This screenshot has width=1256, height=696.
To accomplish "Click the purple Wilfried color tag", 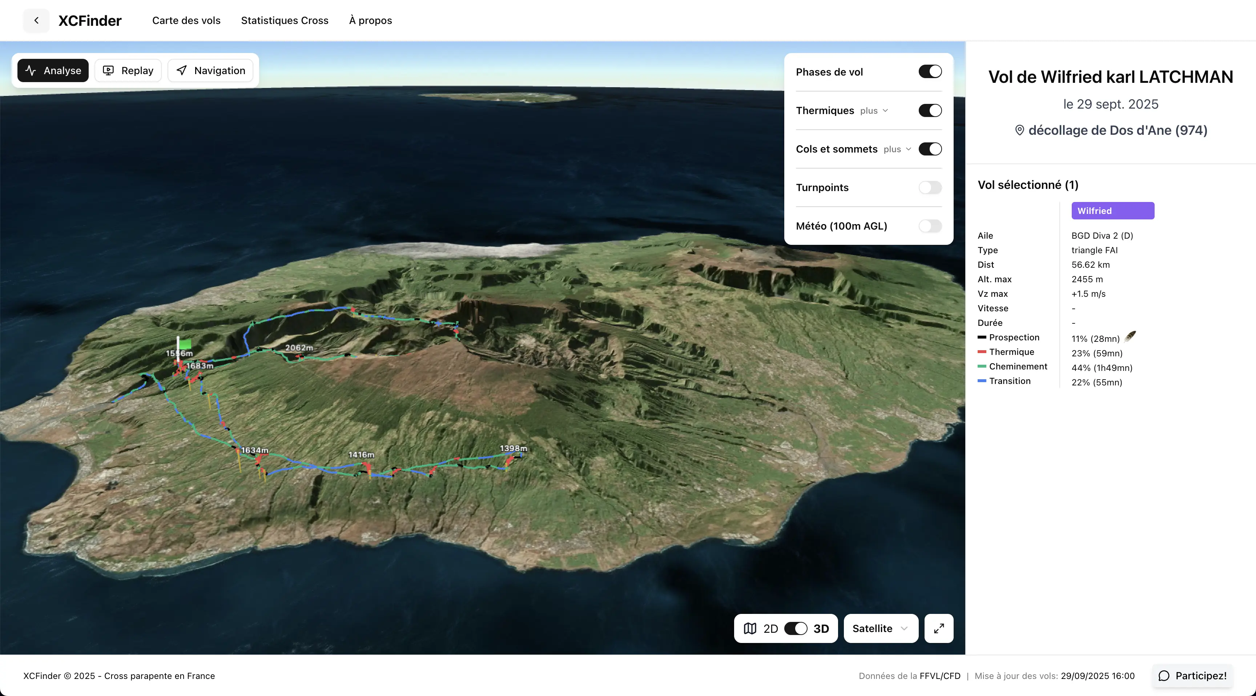I will click(x=1112, y=211).
